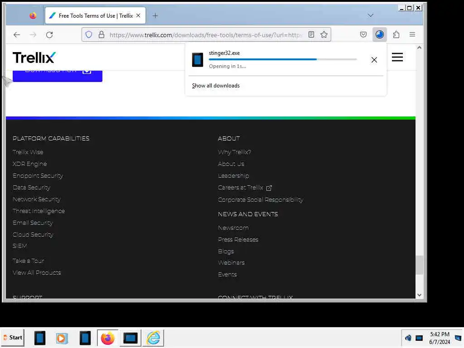
Task: Click the dark screen icon in taskbar
Action: point(130,338)
